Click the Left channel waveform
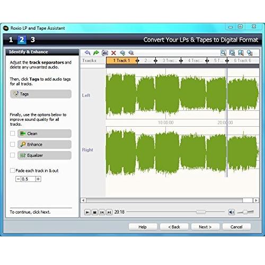This screenshot has height=265, width=265. point(182,94)
